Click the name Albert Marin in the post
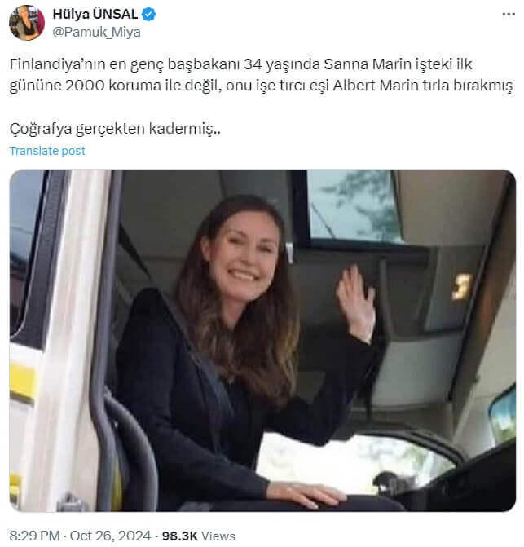 point(376,86)
